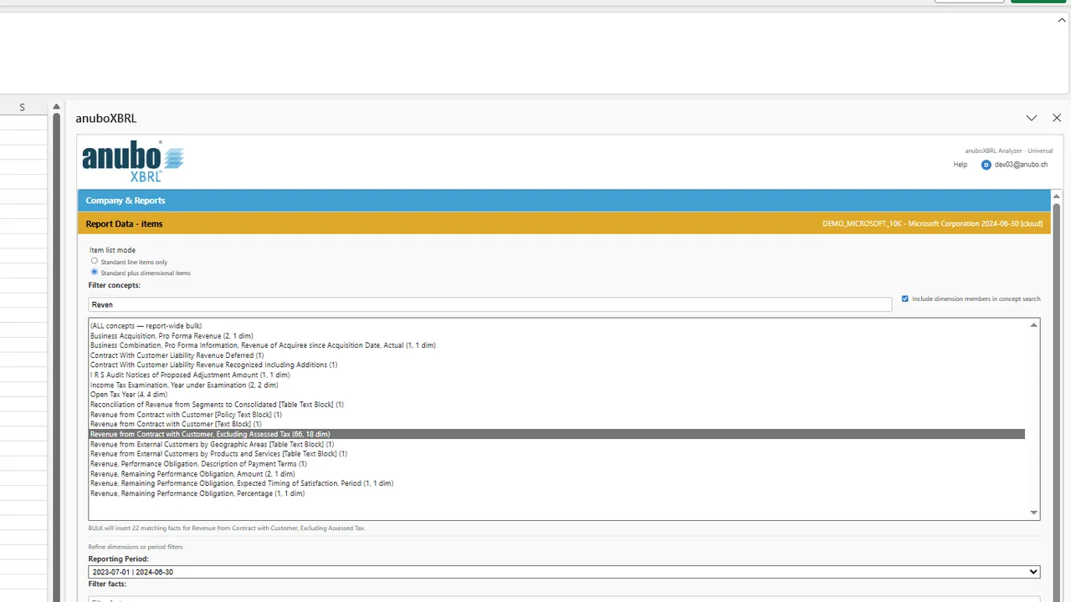
Task: Click the DEMO_MICROSOFT_10K report label
Action: pos(932,224)
